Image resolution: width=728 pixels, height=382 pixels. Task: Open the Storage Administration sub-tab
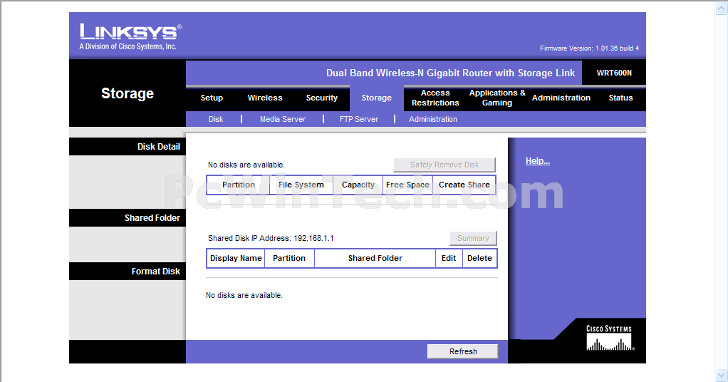[432, 120]
